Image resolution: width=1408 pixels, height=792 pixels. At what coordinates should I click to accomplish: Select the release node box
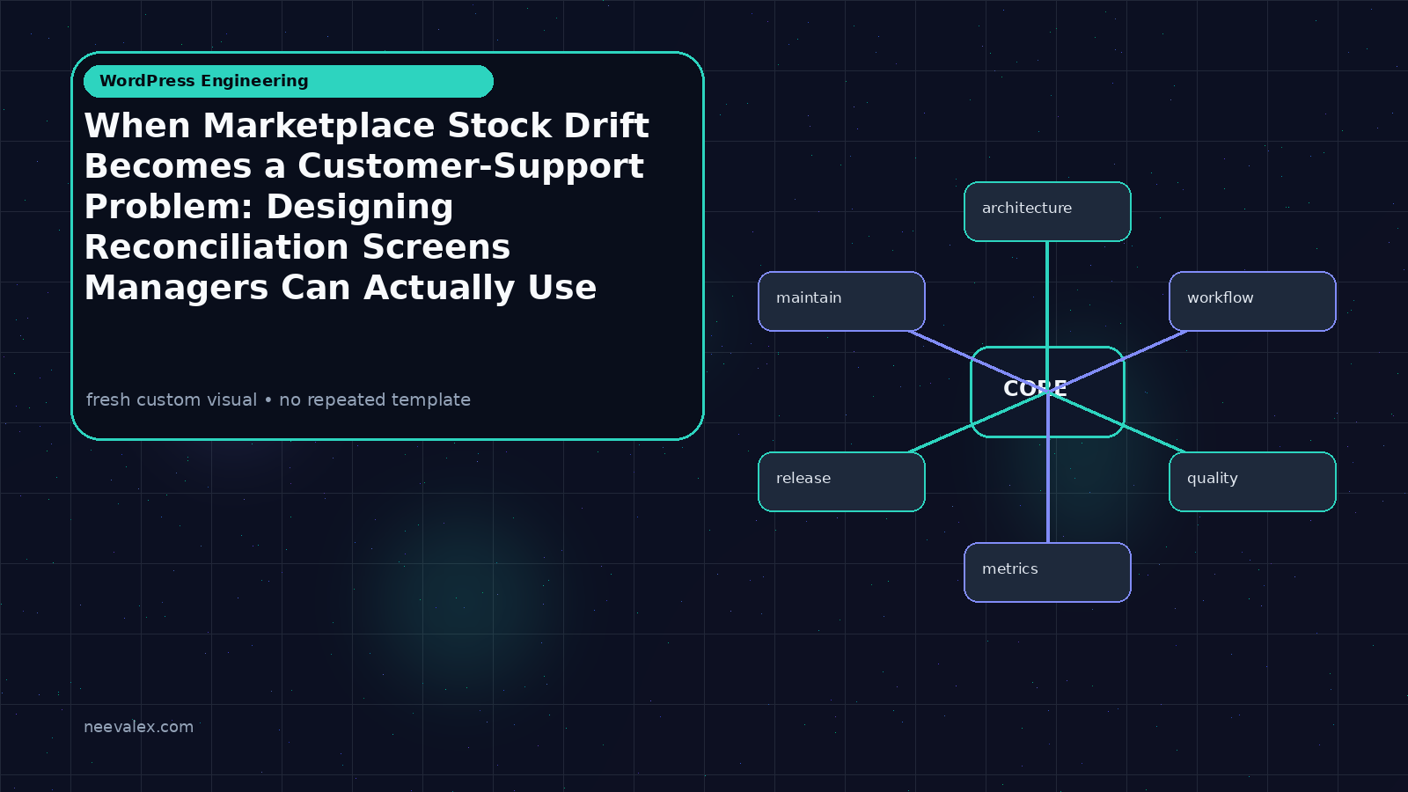(841, 481)
